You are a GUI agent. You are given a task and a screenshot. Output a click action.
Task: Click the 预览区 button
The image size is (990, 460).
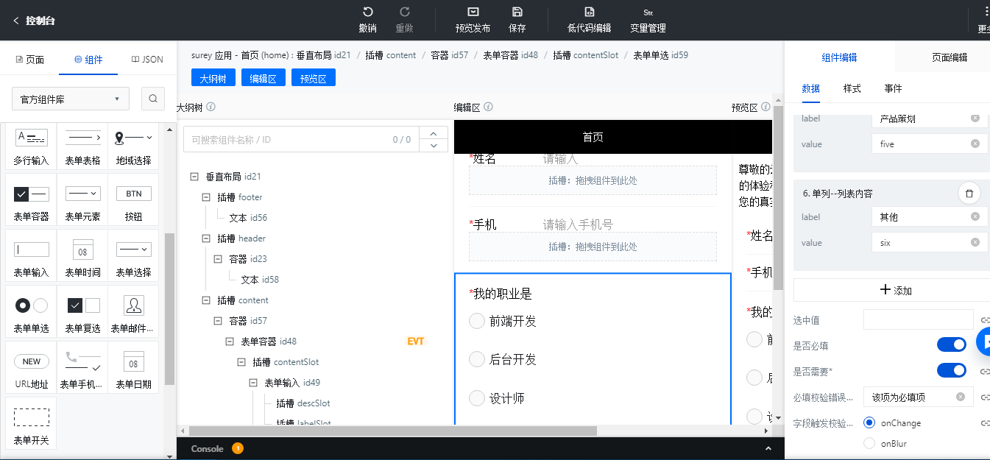coord(314,78)
